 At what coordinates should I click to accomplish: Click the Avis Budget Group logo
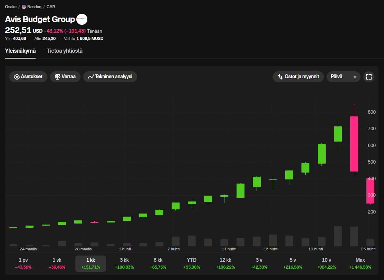click(82, 19)
